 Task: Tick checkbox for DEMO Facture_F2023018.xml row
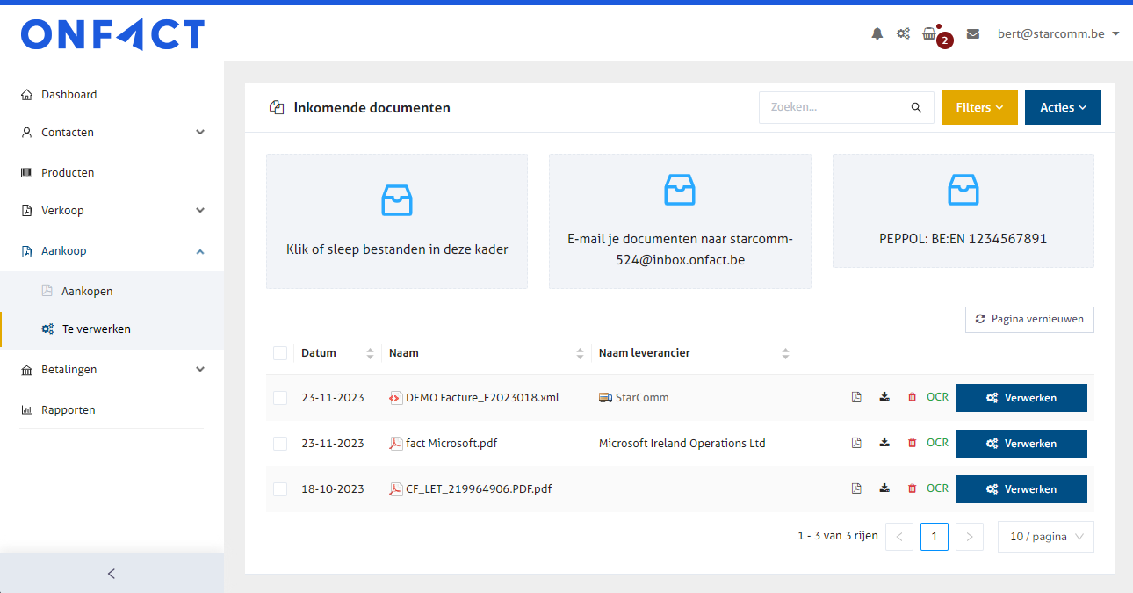click(280, 398)
